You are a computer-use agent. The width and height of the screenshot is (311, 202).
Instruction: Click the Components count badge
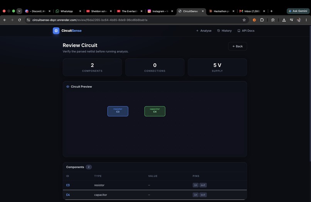point(89,167)
